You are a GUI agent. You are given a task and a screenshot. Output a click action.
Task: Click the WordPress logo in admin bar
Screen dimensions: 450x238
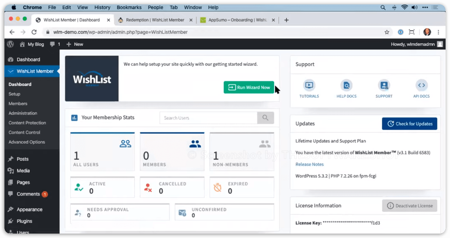click(x=10, y=44)
